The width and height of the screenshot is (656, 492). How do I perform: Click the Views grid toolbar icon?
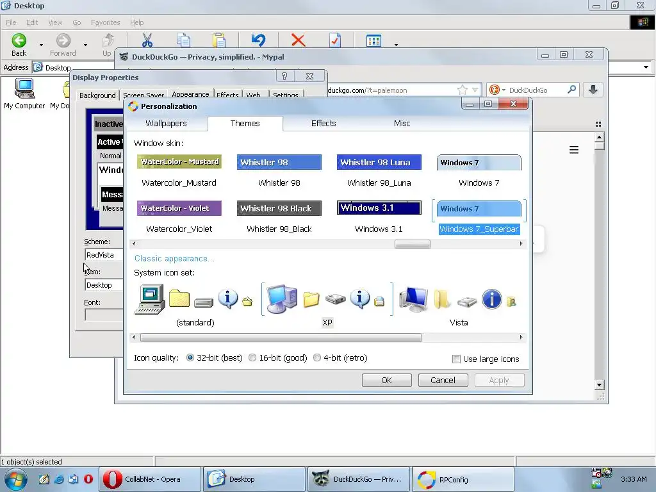(x=373, y=40)
